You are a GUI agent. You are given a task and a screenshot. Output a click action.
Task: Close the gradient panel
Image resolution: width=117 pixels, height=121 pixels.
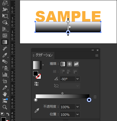[x=98, y=50]
